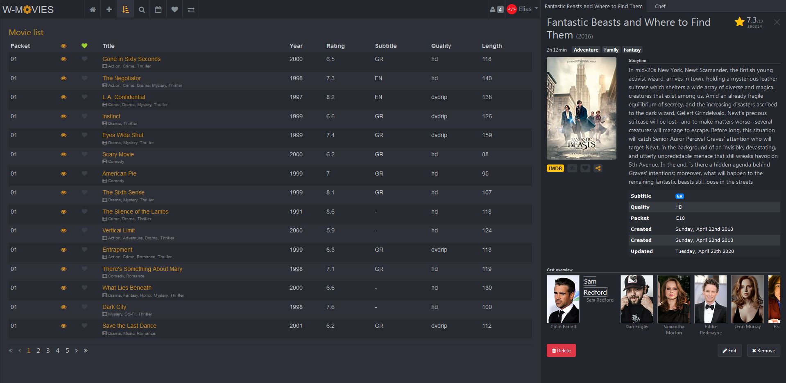The width and height of the screenshot is (786, 383).
Task: Click the W-MOVIES logo
Action: click(28, 9)
